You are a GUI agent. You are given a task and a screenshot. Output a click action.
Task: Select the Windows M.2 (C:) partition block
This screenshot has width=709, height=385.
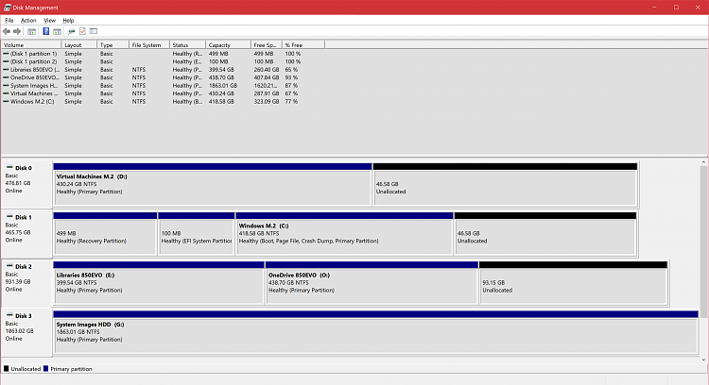tap(344, 234)
